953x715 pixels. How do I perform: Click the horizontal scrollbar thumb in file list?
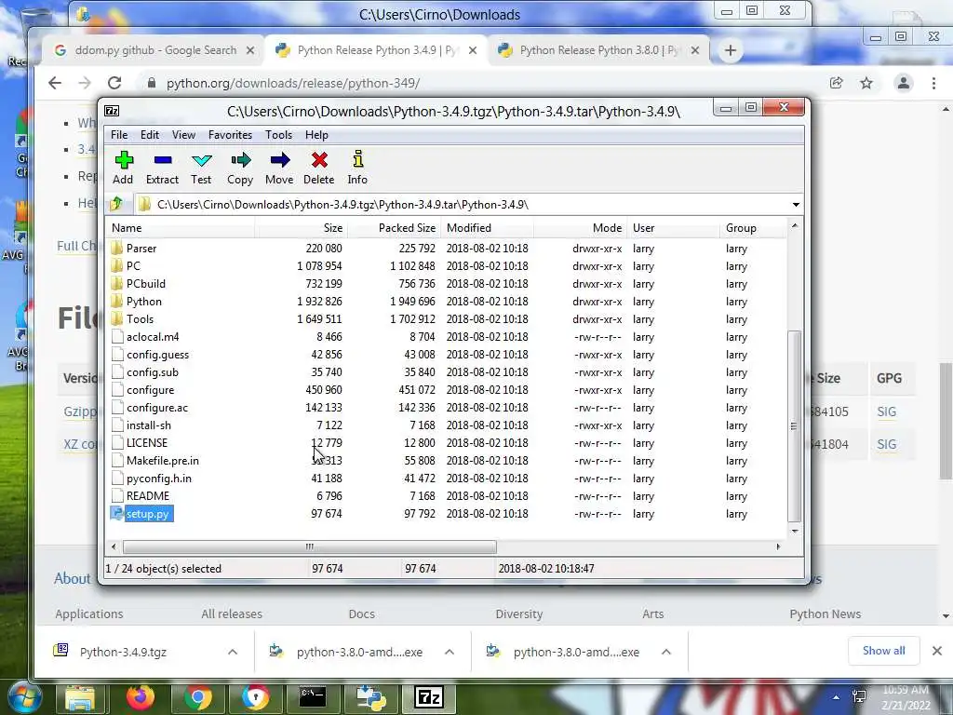click(310, 546)
